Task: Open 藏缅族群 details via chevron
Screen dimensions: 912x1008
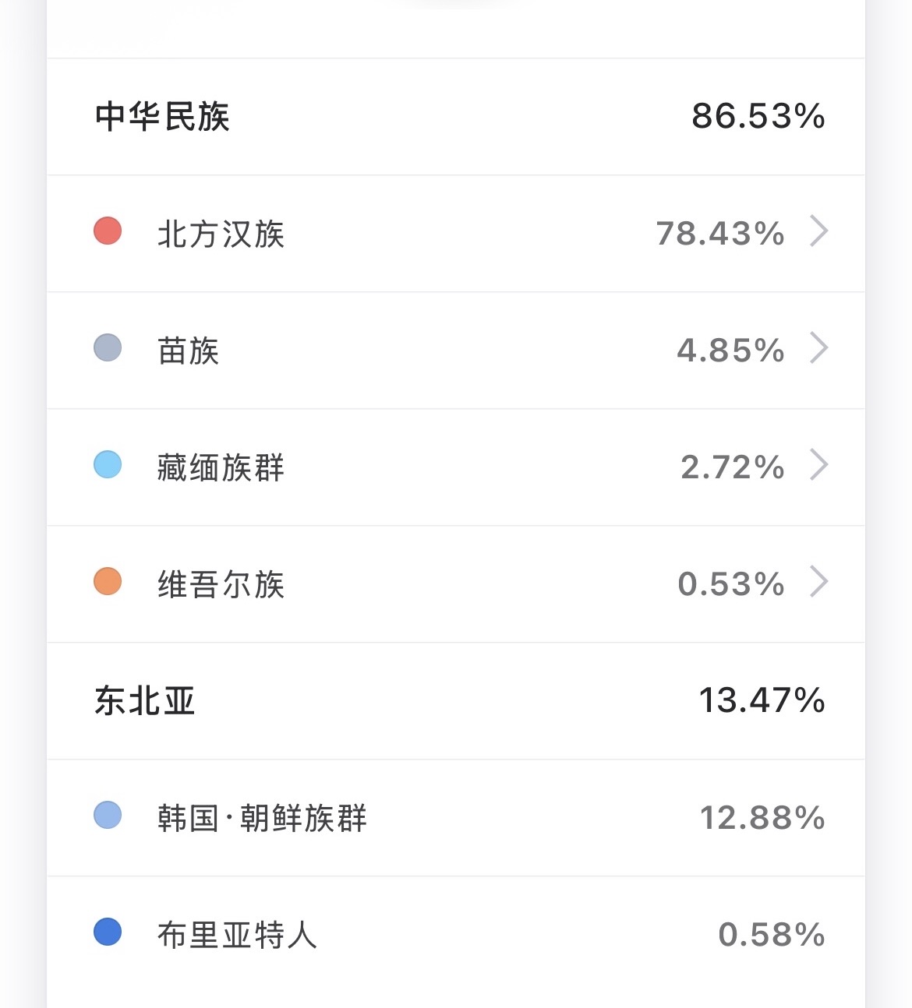Action: click(x=818, y=465)
